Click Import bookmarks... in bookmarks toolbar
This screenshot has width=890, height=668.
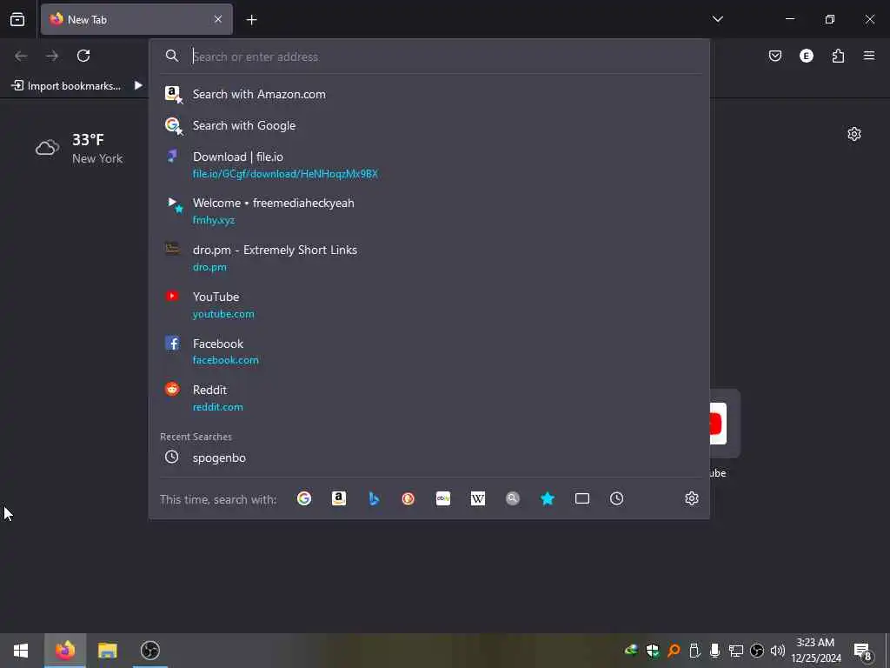pyautogui.click(x=66, y=86)
